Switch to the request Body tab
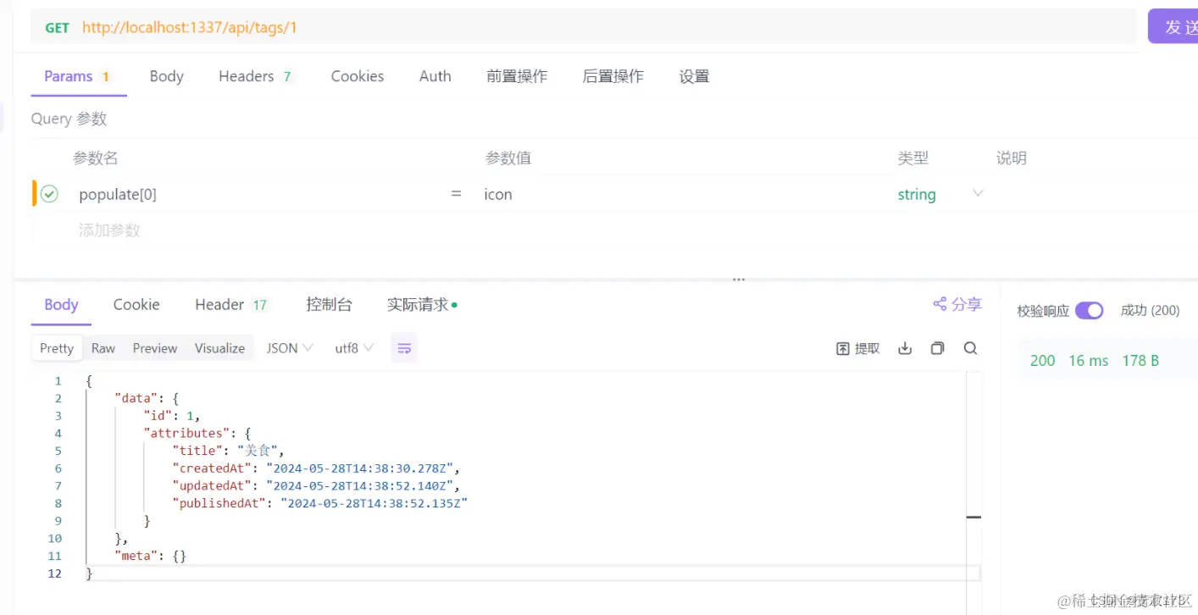Screen dimensions: 1198x615 166,76
